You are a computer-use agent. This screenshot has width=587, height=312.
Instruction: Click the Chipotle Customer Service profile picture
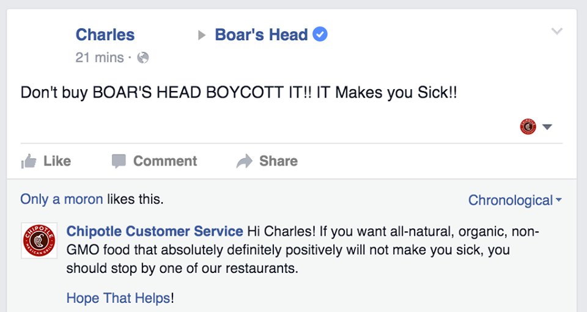[39, 241]
